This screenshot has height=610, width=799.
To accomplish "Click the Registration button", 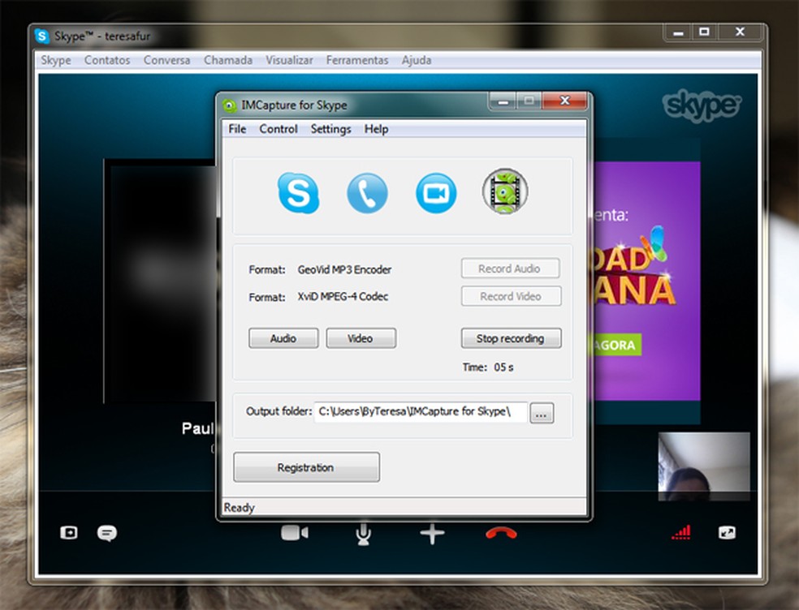I will (306, 467).
